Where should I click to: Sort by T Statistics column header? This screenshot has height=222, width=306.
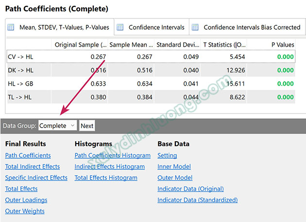tap(224, 45)
